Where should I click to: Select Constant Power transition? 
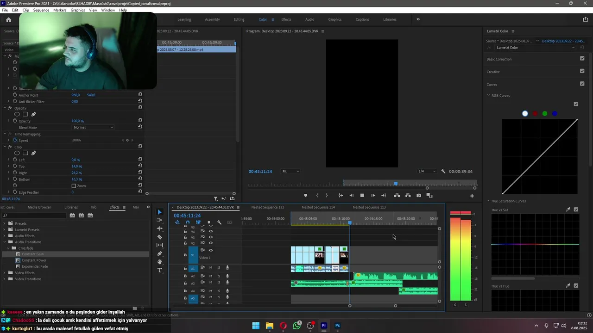34,260
